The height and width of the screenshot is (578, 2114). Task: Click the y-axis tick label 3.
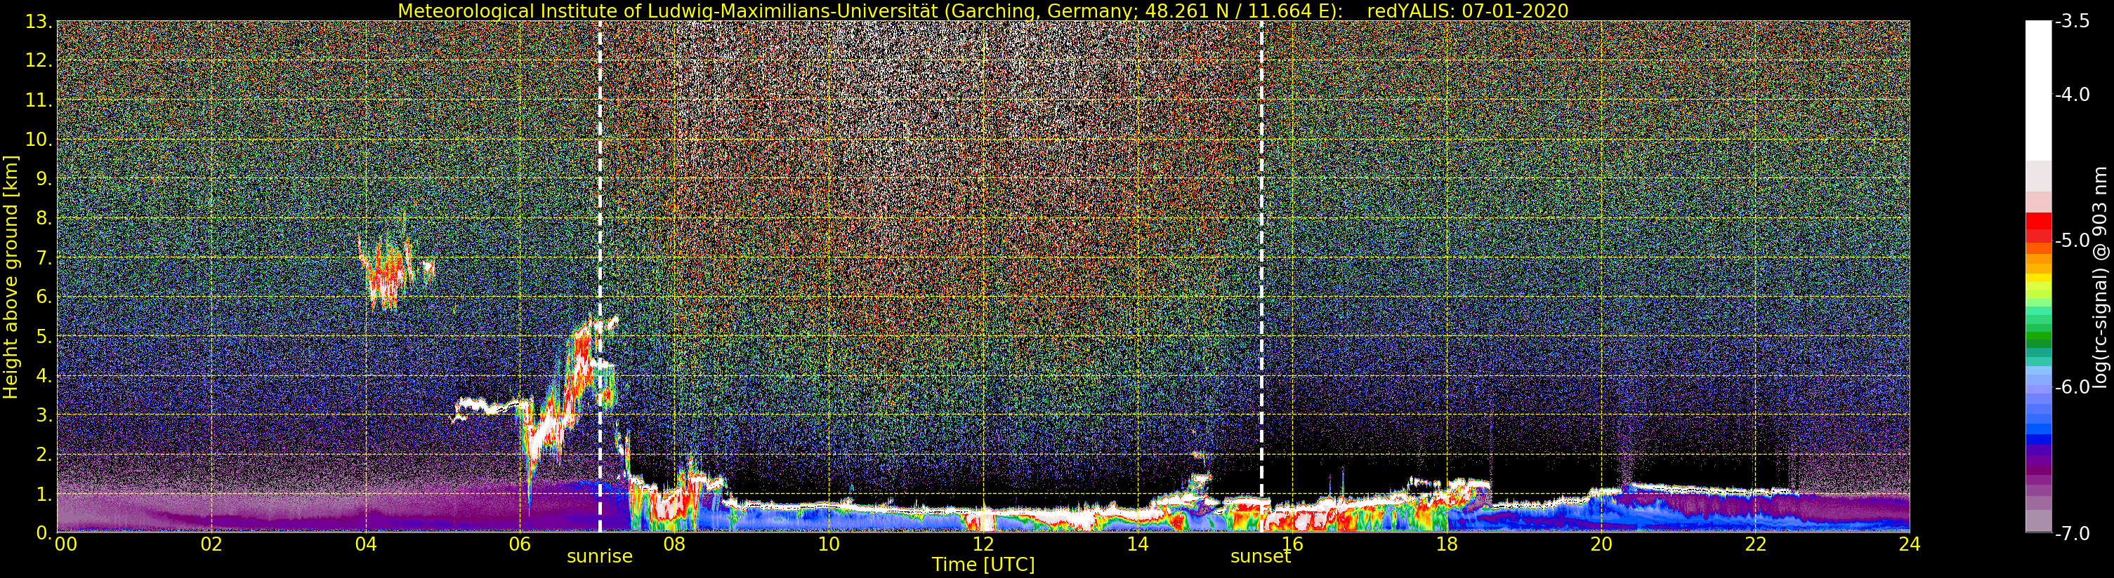click(44, 416)
